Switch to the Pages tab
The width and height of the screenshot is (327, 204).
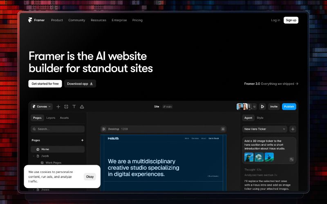click(x=37, y=118)
